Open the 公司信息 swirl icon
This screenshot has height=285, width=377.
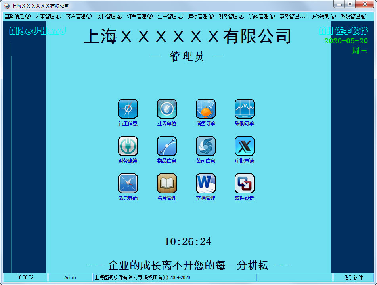tap(206, 146)
